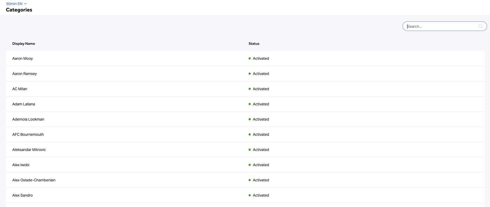Image resolution: width=490 pixels, height=207 pixels.
Task: Click Activated status for Adam Lallana
Action: pos(259,104)
